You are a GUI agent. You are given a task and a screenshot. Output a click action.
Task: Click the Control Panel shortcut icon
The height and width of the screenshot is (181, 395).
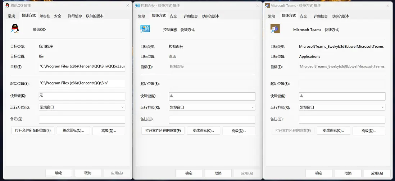tap(145, 29)
